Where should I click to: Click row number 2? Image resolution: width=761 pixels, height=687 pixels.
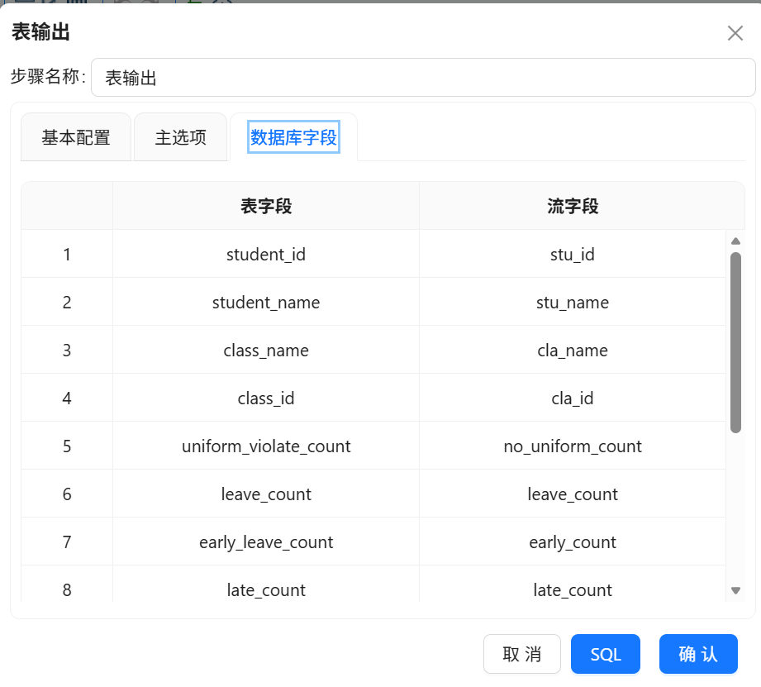click(67, 302)
